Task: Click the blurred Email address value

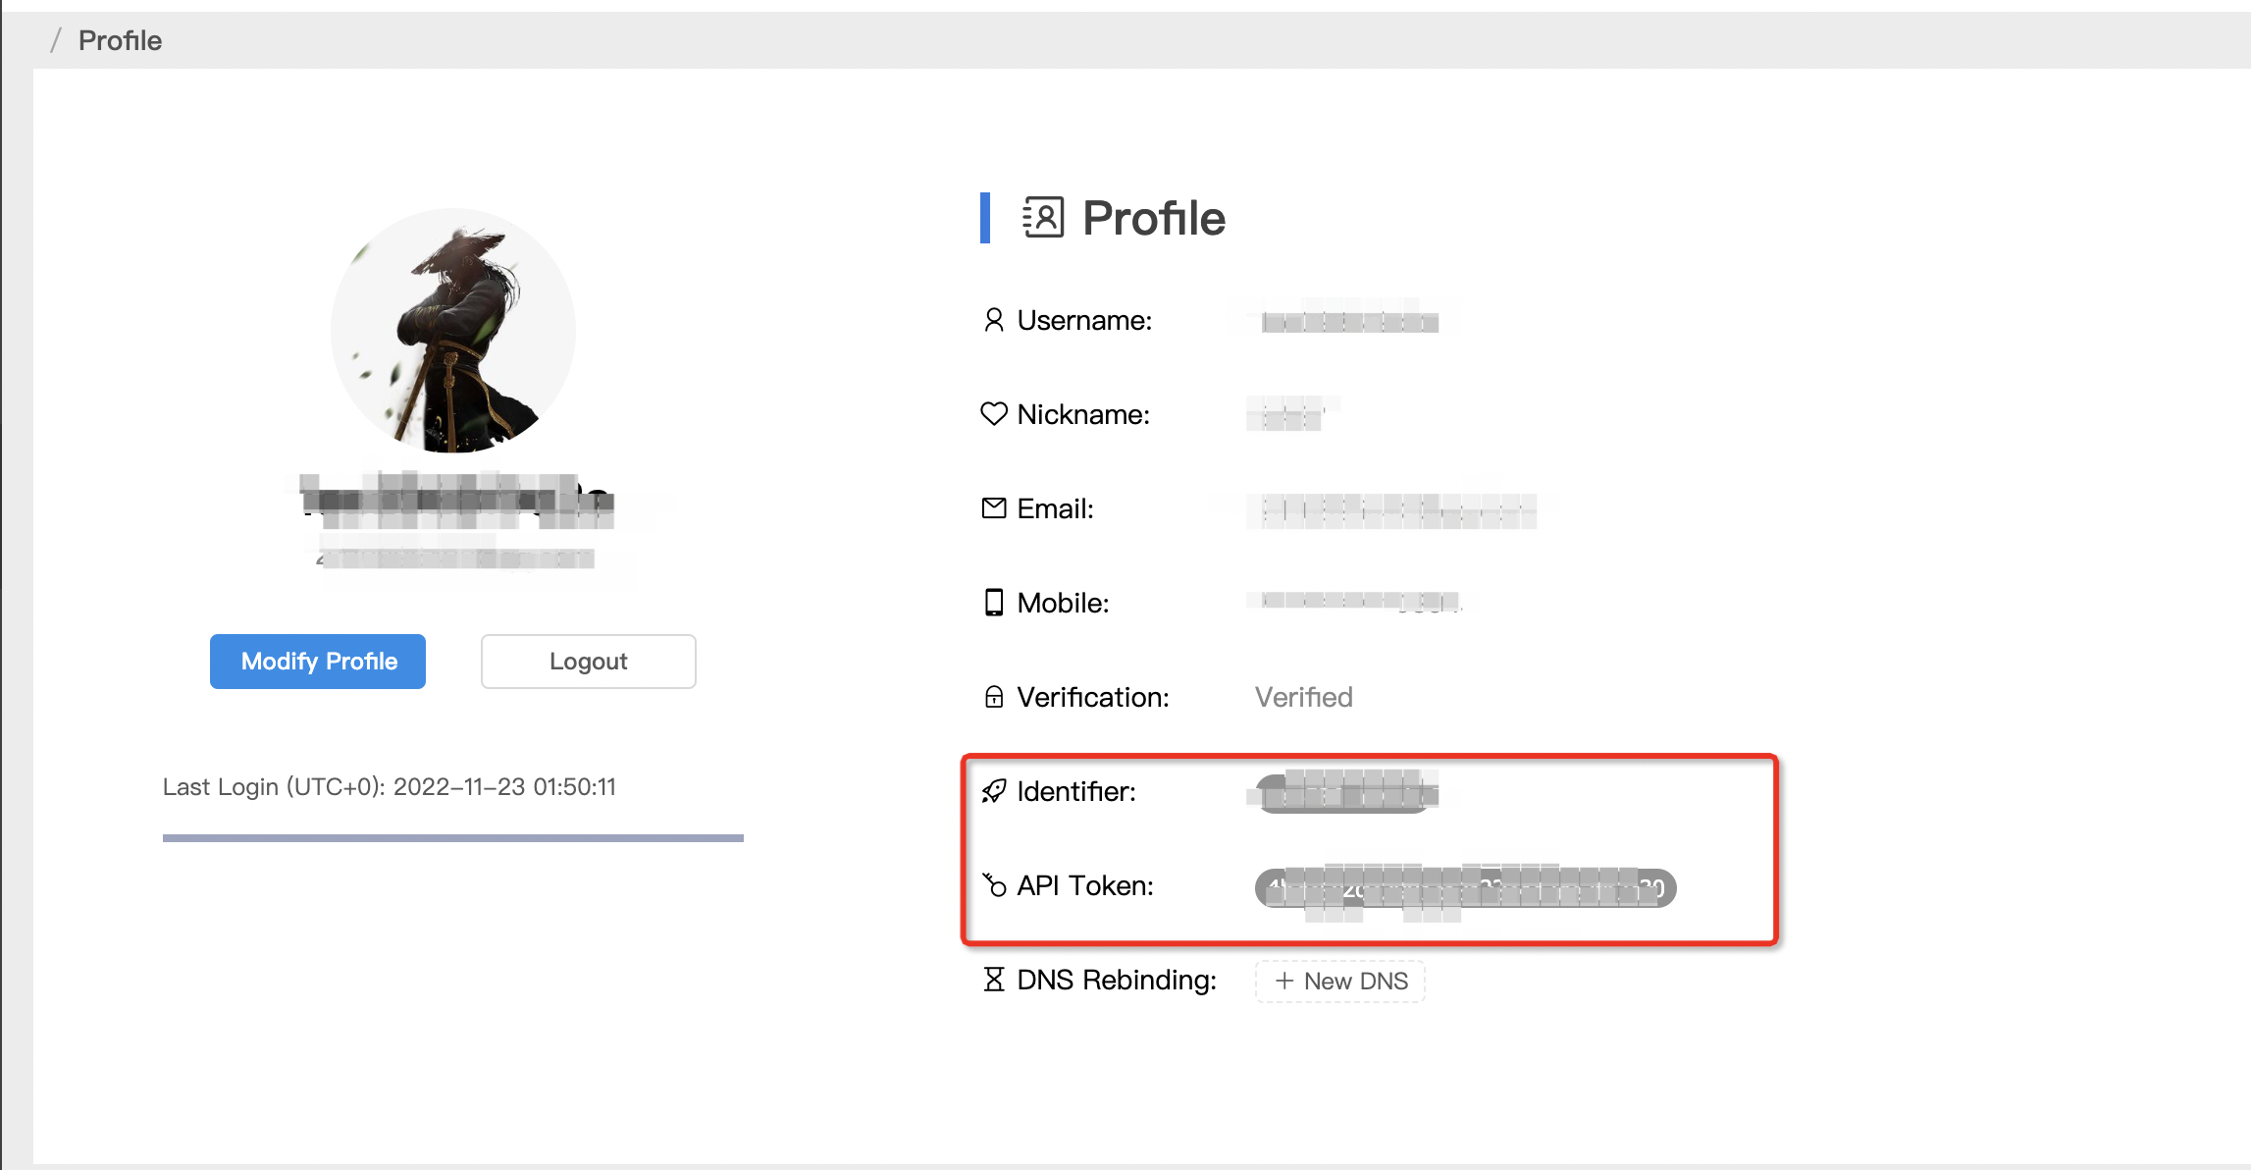Action: (1390, 510)
